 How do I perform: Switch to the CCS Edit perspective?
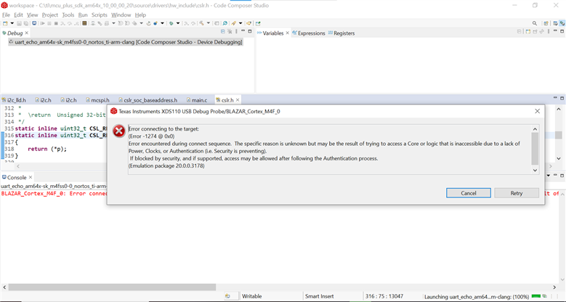(x=555, y=23)
